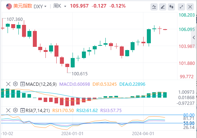Click the low label 100.615

point(79,74)
